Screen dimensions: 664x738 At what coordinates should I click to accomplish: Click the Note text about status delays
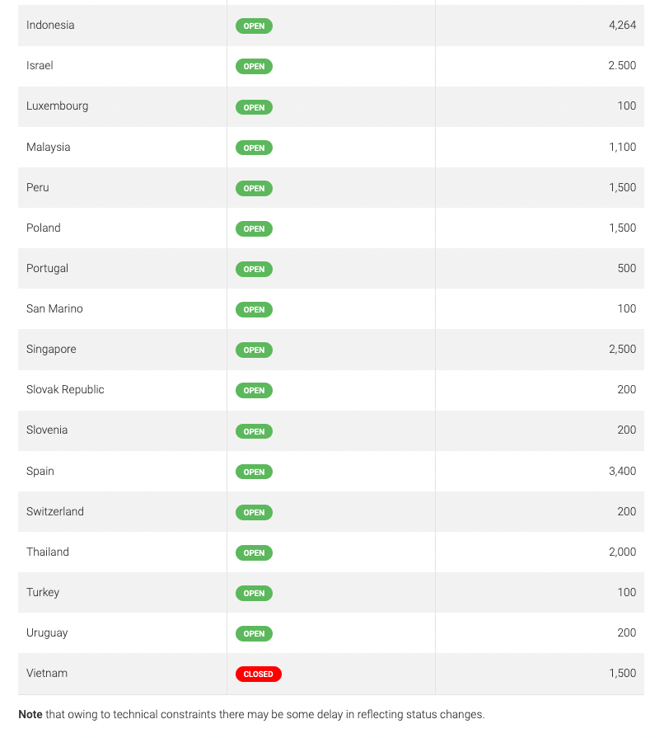(x=251, y=714)
